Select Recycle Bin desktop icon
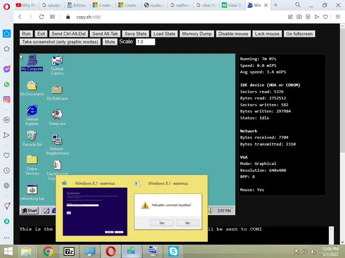Viewport: 345px width, 258px height. click(32, 138)
